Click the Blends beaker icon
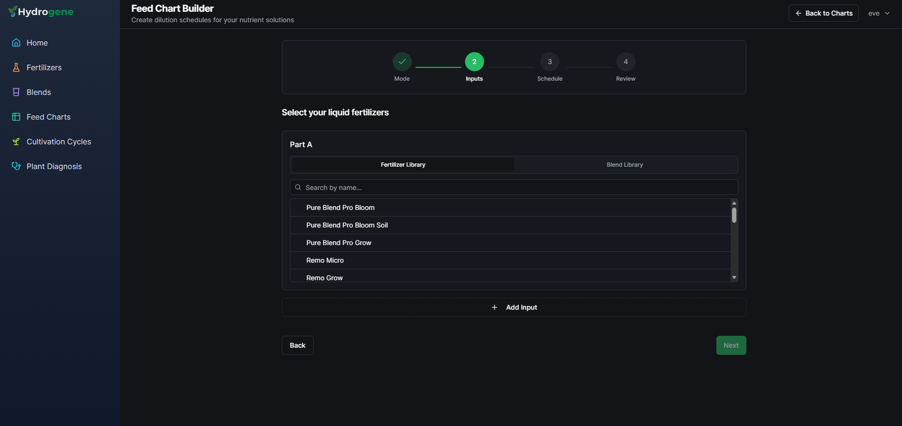Screen dimensions: 902x426 16,92
